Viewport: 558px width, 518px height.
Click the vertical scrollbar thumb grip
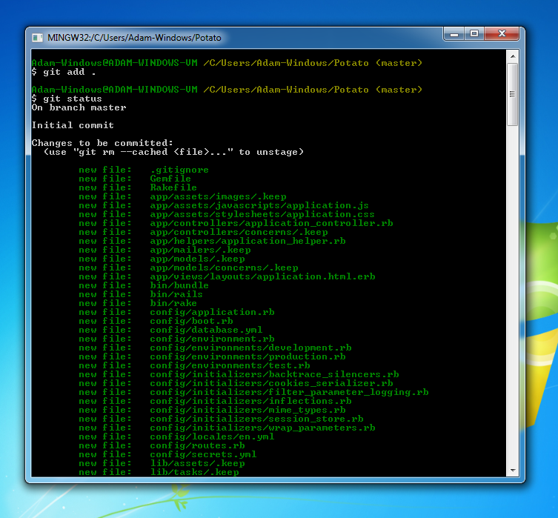pos(513,94)
